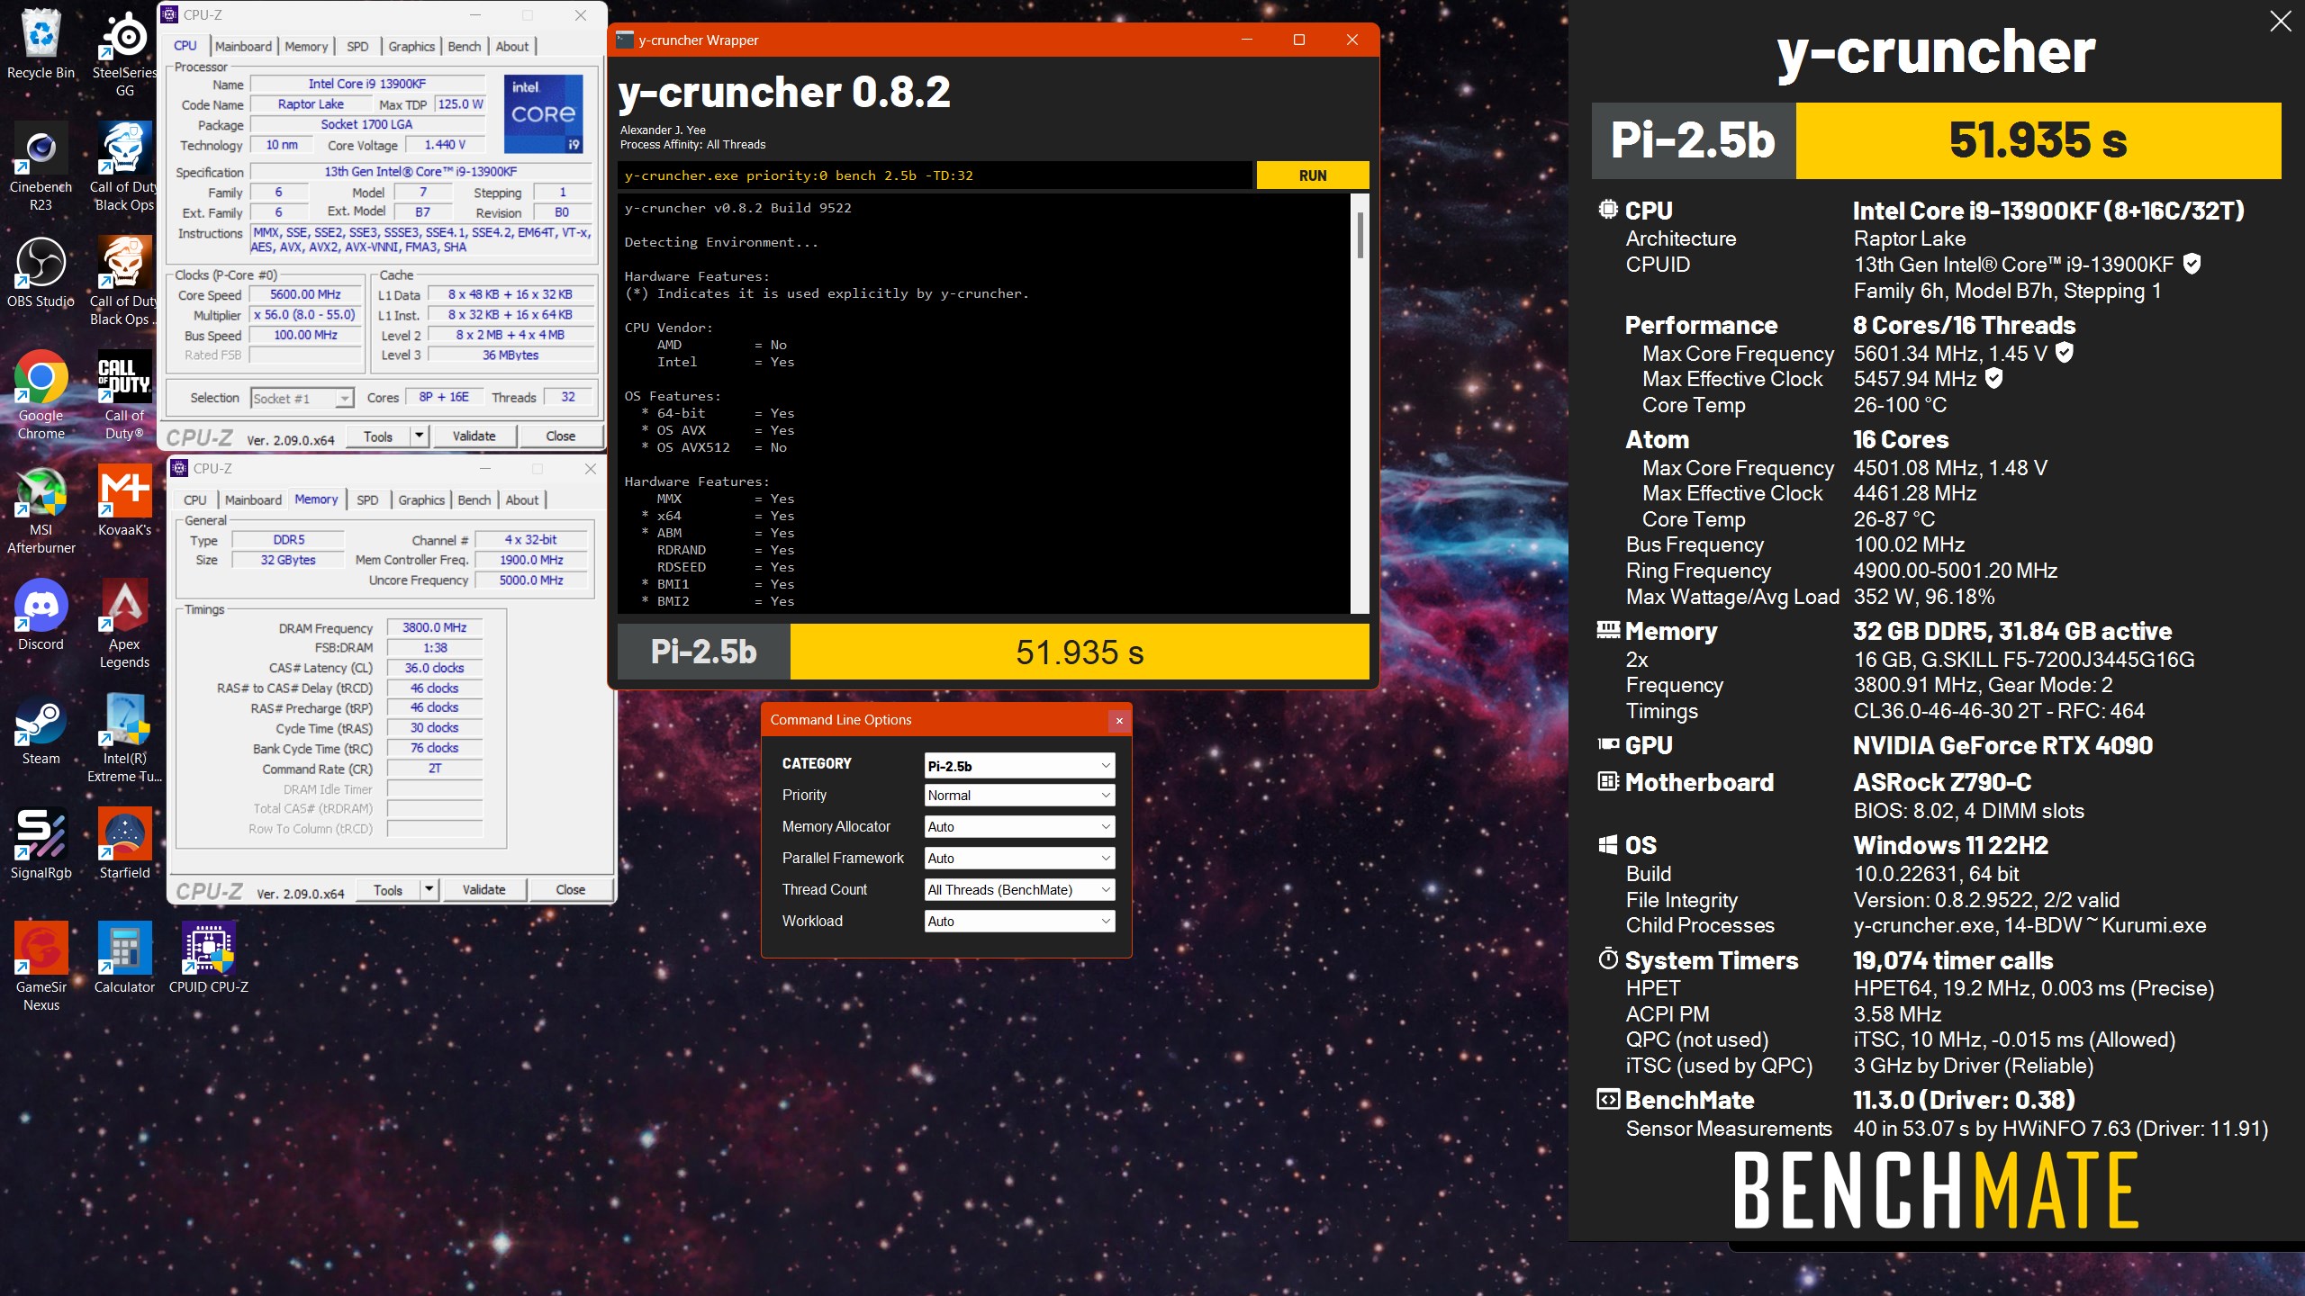Viewport: 2305px width, 1296px height.
Task: Click the Uncore Frequency 5000.0 MHz value
Action: (x=531, y=580)
